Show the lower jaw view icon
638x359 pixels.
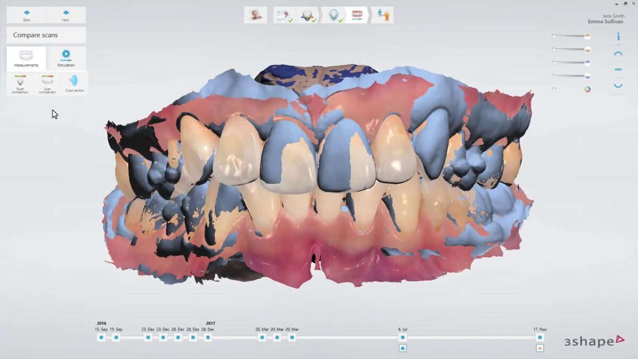click(x=618, y=85)
